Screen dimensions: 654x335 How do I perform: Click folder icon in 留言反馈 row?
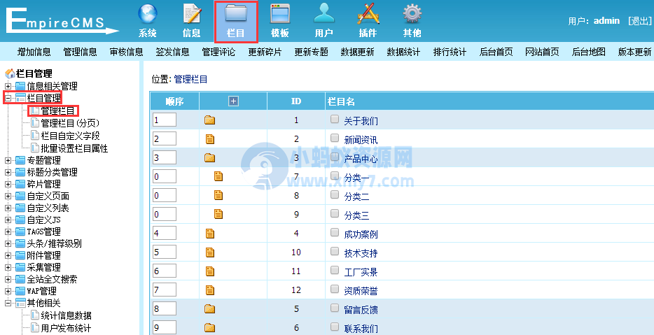click(x=209, y=308)
